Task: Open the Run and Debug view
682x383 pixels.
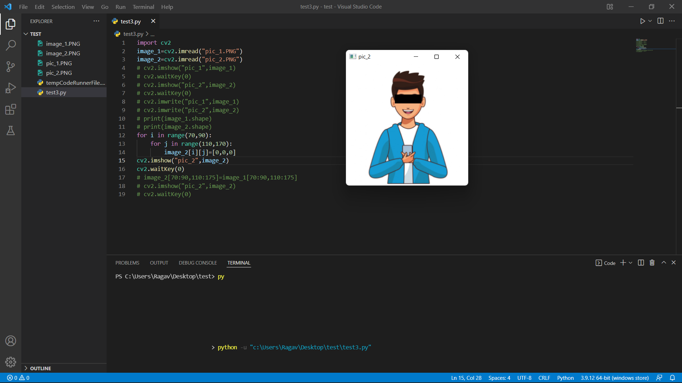Action: pyautogui.click(x=11, y=88)
